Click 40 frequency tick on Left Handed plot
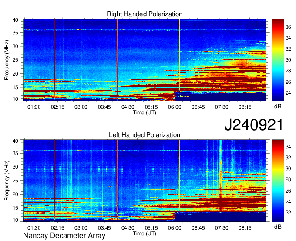 (15, 141)
